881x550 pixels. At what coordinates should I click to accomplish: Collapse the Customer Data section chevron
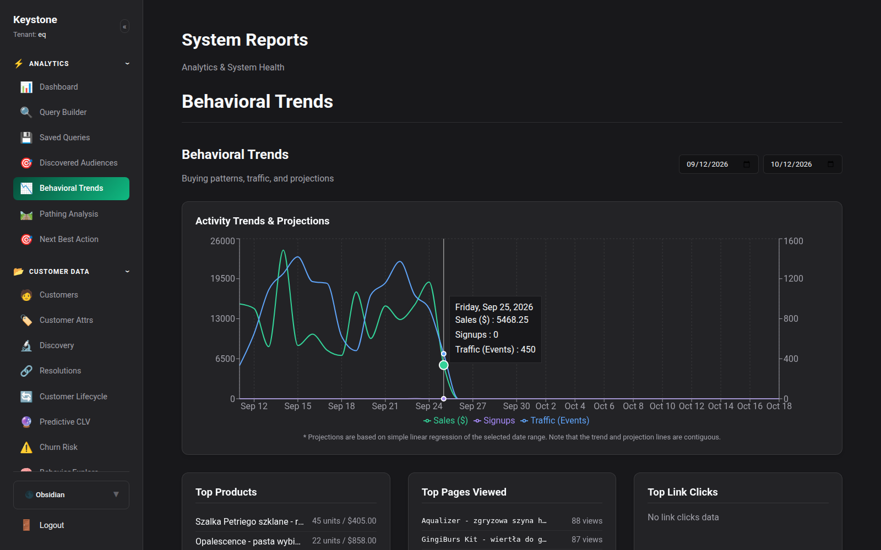coord(127,272)
